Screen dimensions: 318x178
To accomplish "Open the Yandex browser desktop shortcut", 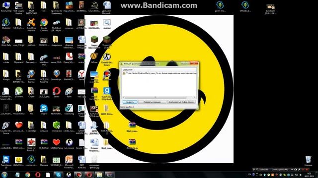I will 81,75.
